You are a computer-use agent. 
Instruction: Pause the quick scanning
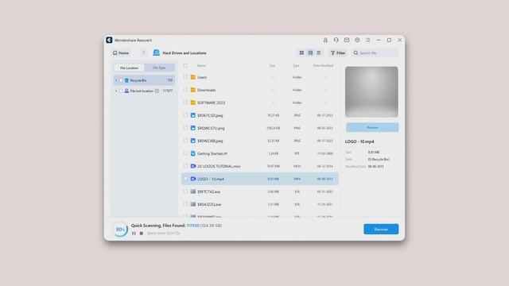tap(134, 233)
